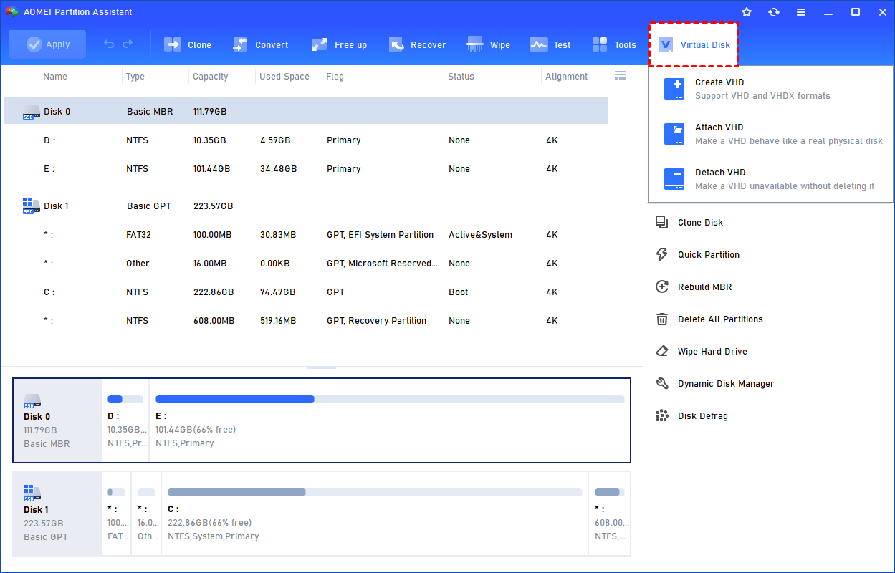895x573 pixels.
Task: Open the Recover toolbar menu
Action: click(x=417, y=44)
